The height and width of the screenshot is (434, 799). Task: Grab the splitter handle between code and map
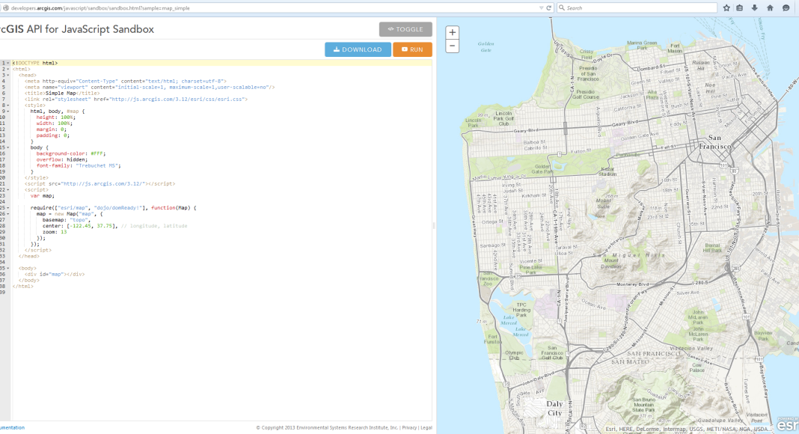[x=434, y=225]
